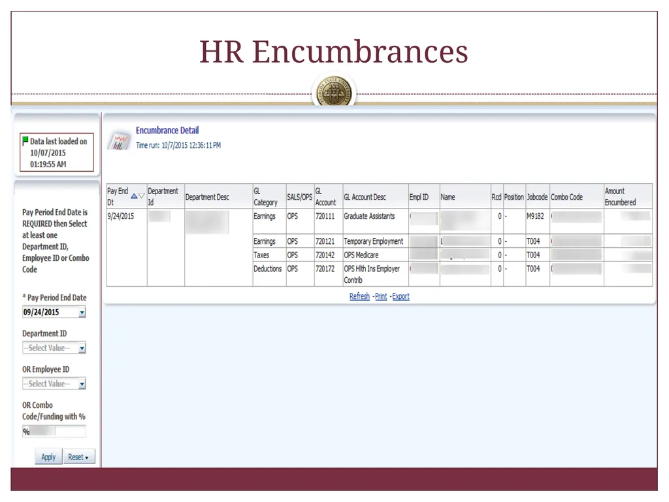Expand the Department ID select box

[82, 348]
